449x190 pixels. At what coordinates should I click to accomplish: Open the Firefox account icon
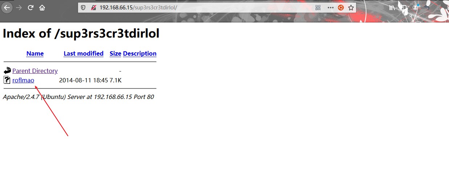(415, 8)
